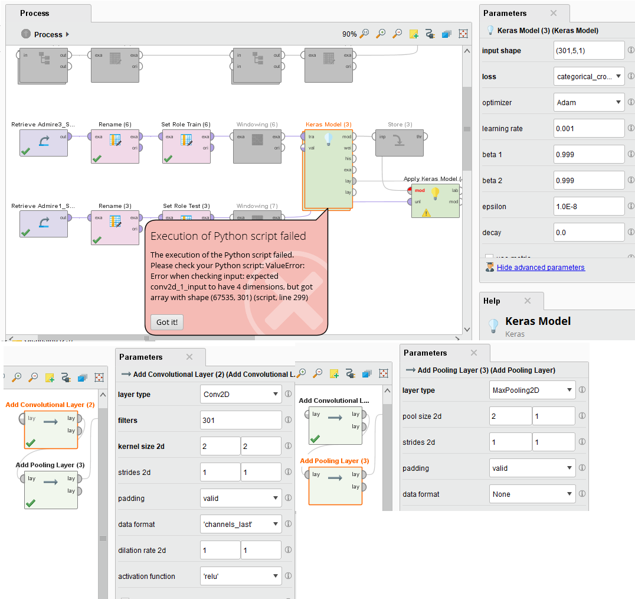Select Add Pooling Layer (3) in the convolutional subprocess view

[x=51, y=490]
